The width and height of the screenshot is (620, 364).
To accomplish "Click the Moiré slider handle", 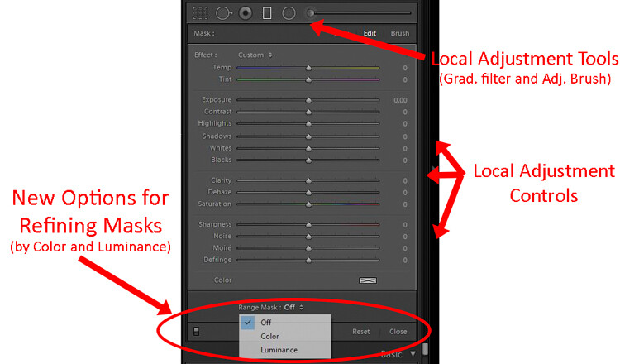I will click(308, 248).
